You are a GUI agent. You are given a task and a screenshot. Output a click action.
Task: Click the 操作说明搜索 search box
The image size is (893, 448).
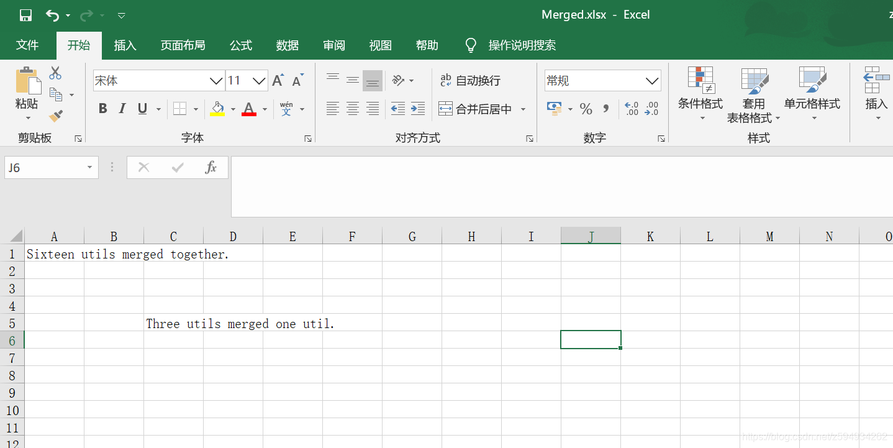coord(522,45)
